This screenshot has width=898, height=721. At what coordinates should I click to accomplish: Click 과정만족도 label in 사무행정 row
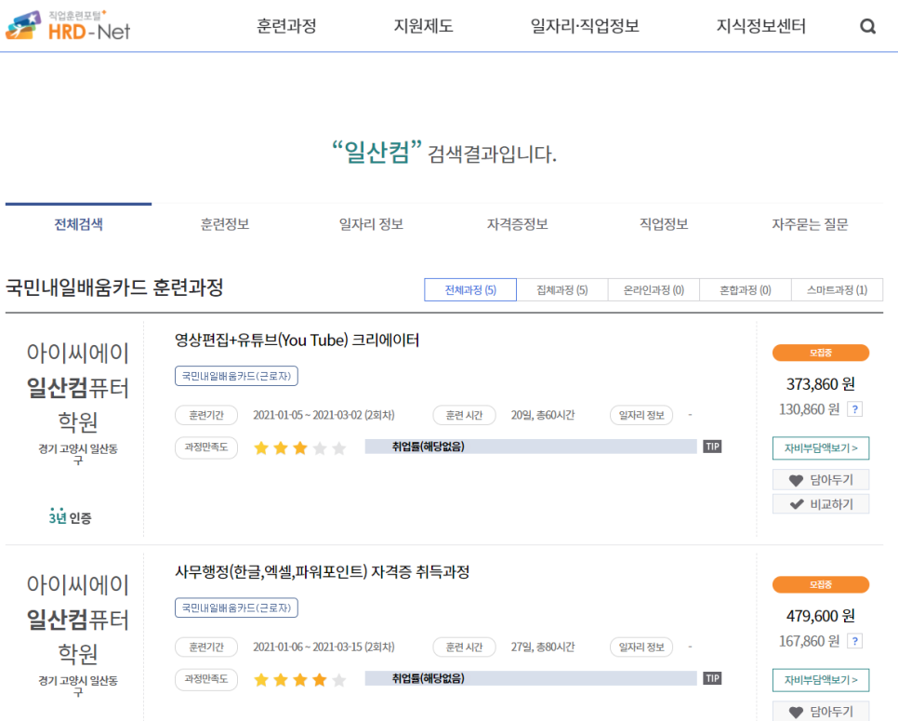206,679
